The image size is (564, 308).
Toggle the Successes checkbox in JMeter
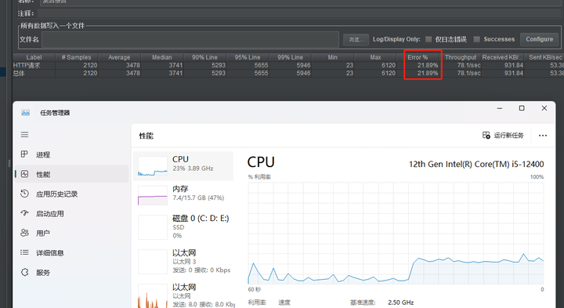pos(476,39)
